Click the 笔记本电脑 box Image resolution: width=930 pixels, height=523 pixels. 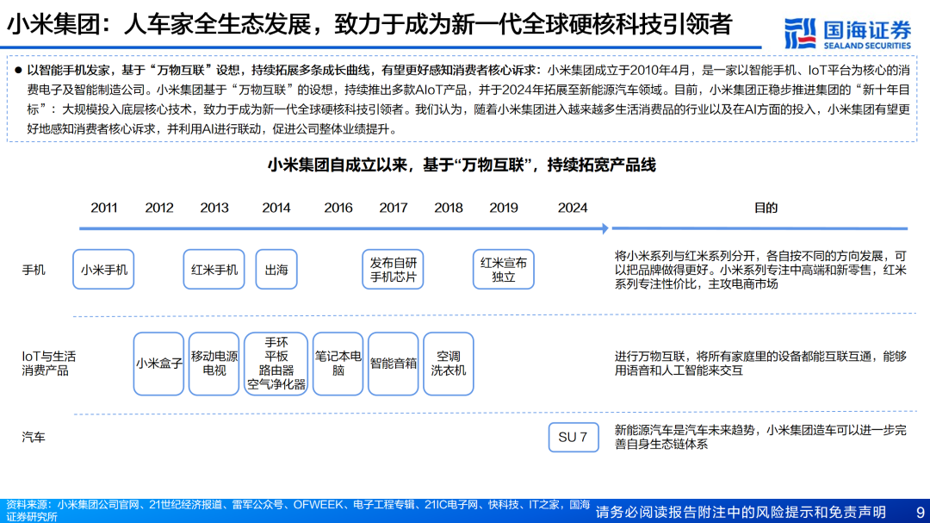(338, 364)
